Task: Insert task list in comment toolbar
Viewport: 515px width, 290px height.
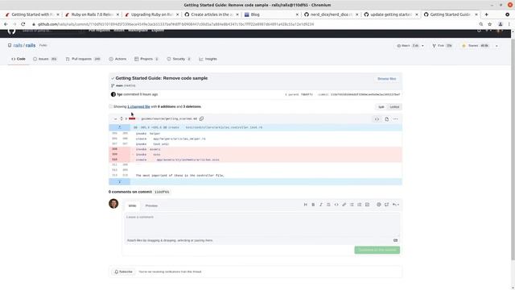Action: (x=367, y=205)
